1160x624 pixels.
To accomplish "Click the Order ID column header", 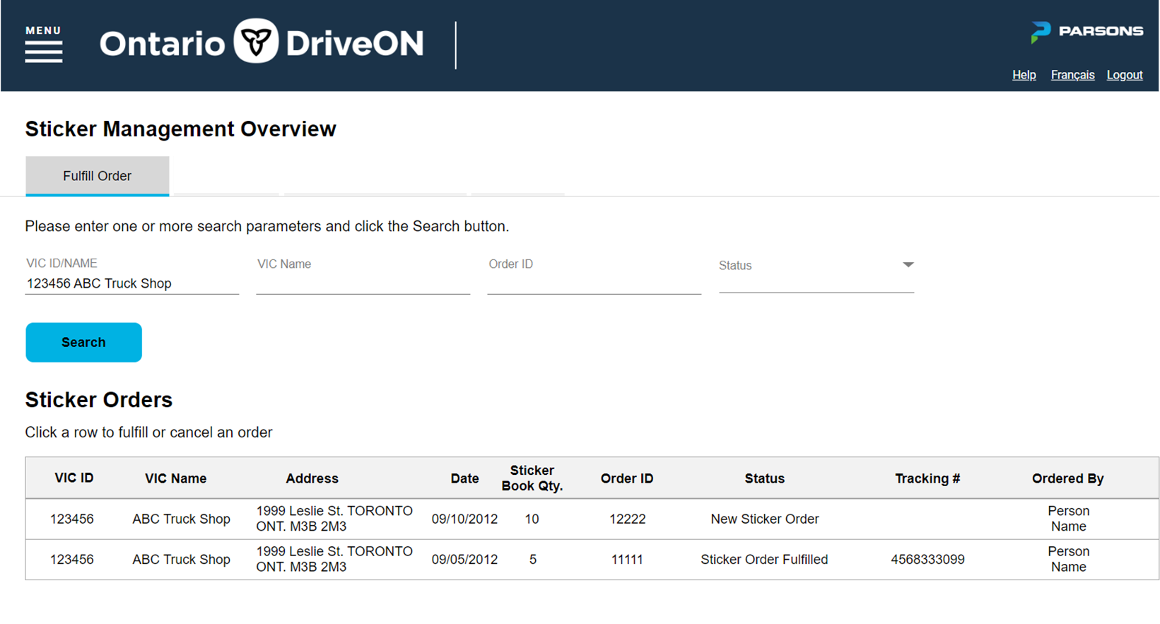I will tap(626, 478).
